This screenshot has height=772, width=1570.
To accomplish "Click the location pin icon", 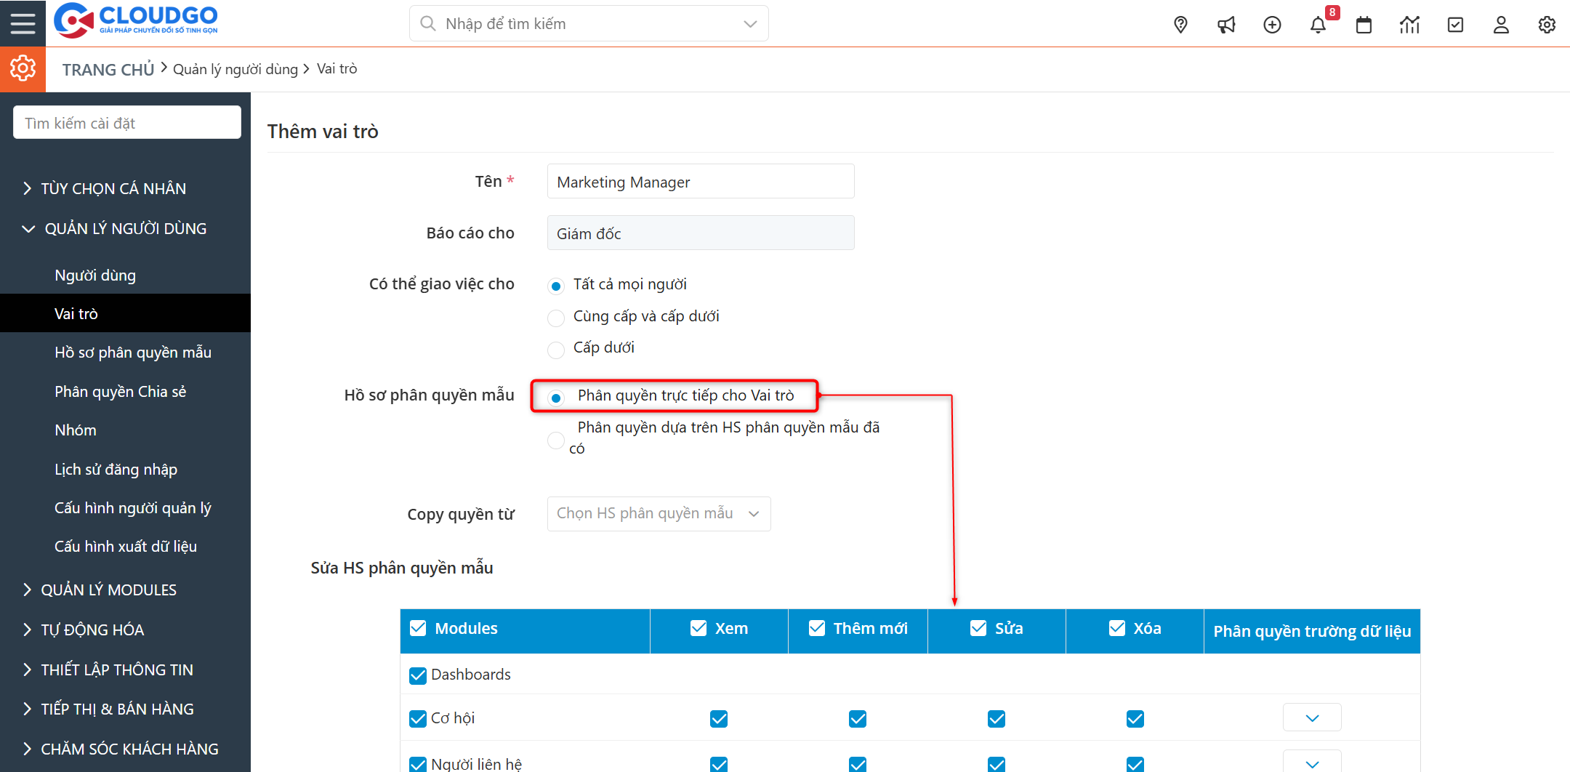I will pyautogui.click(x=1180, y=25).
